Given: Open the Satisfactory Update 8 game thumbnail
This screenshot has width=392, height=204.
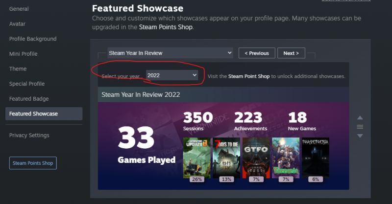Looking at the screenshot, I should point(197,158).
